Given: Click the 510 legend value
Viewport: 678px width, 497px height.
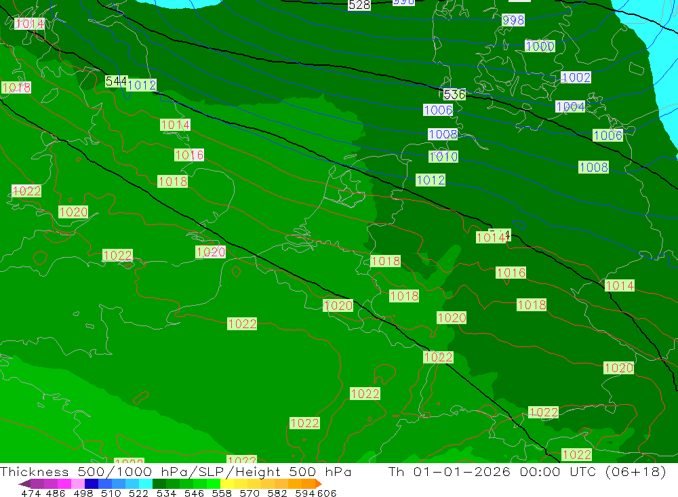Looking at the screenshot, I should [111, 493].
